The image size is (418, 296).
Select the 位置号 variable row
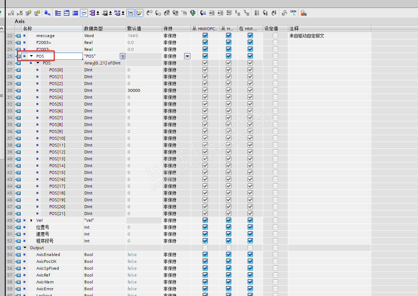[43, 227]
